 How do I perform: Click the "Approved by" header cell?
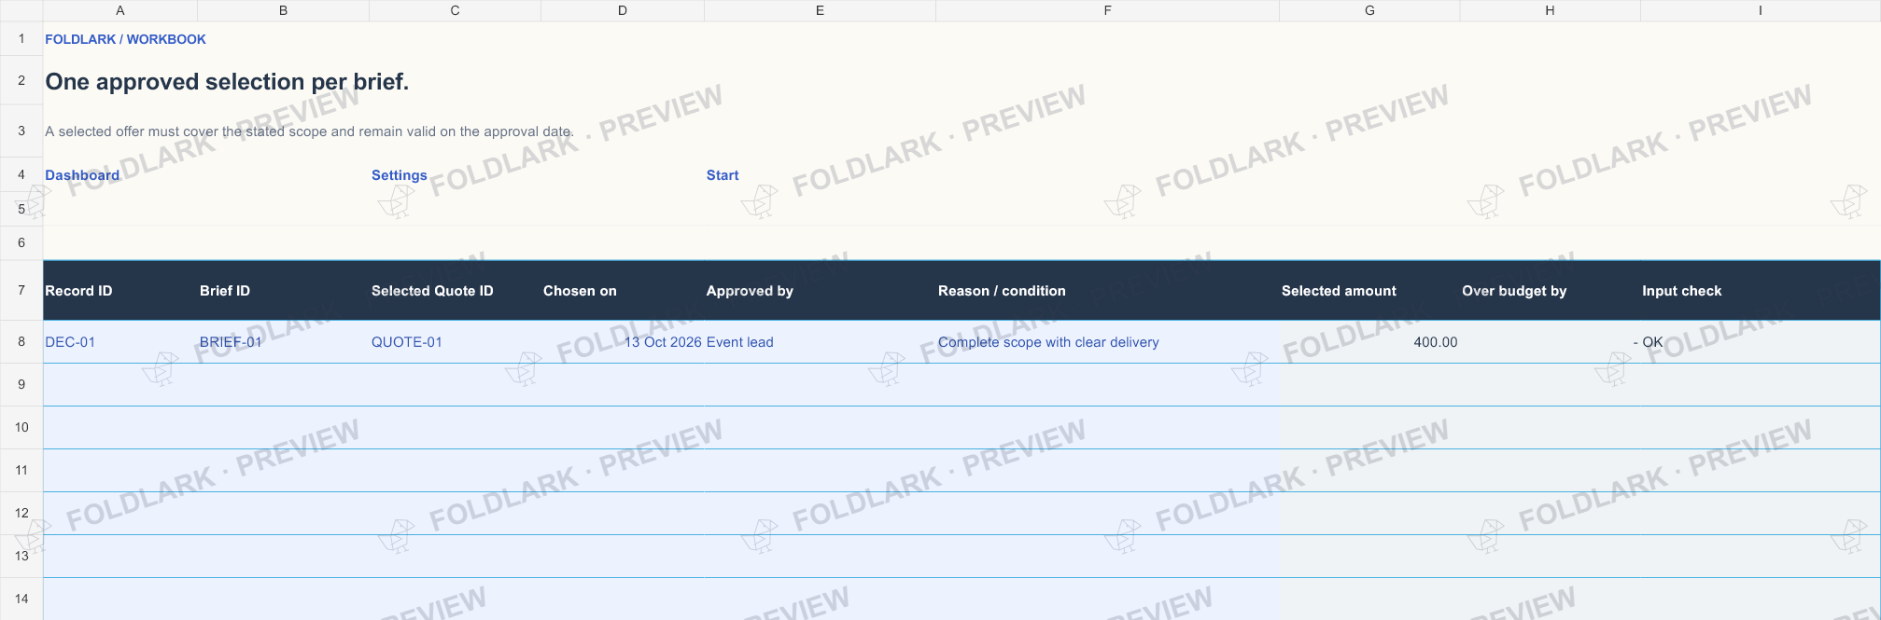(821, 291)
